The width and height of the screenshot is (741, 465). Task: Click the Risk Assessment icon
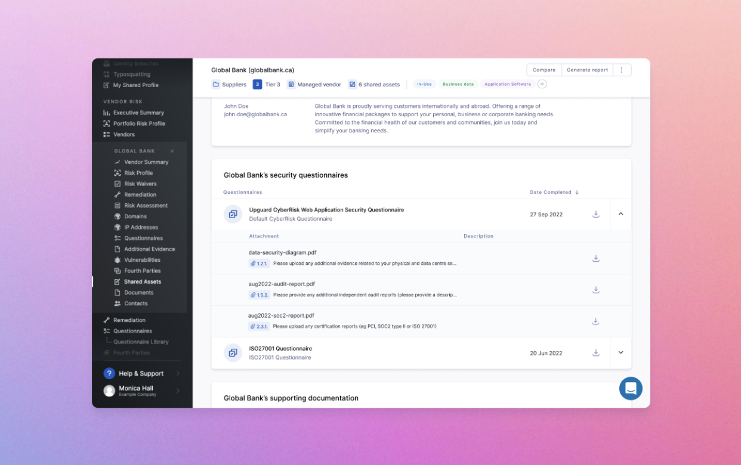click(118, 206)
